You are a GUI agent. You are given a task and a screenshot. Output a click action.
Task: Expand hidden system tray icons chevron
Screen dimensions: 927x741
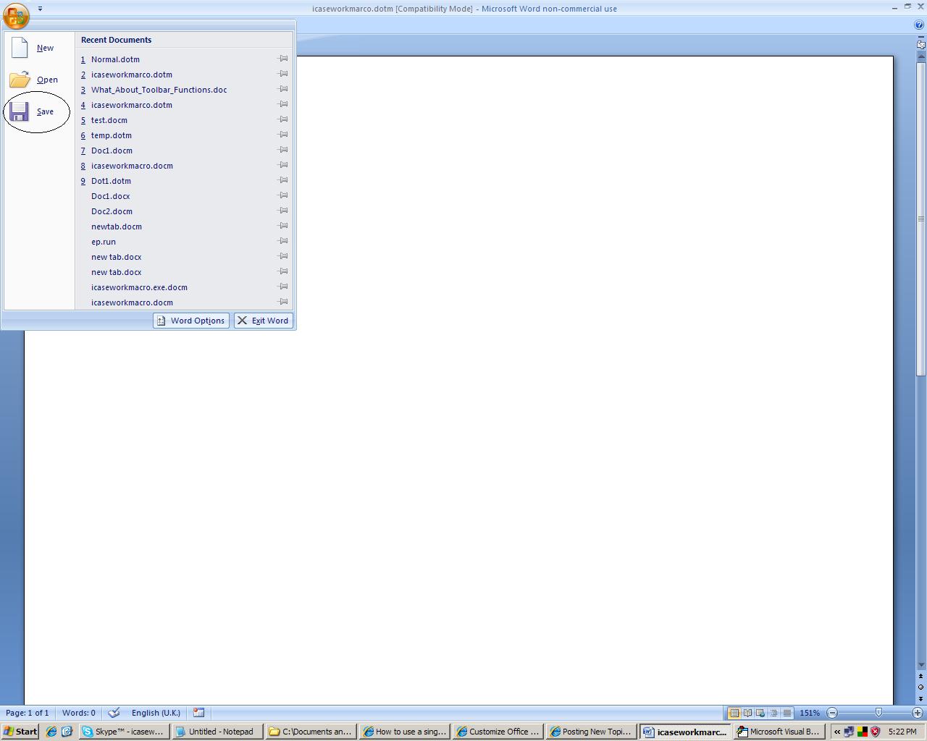click(837, 732)
